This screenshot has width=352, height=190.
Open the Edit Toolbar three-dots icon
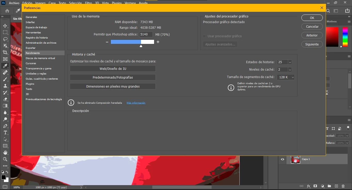click(5, 166)
